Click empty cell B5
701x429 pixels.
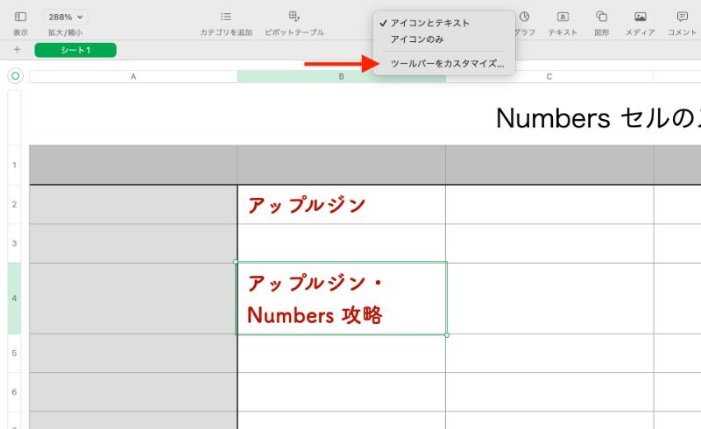tap(341, 353)
